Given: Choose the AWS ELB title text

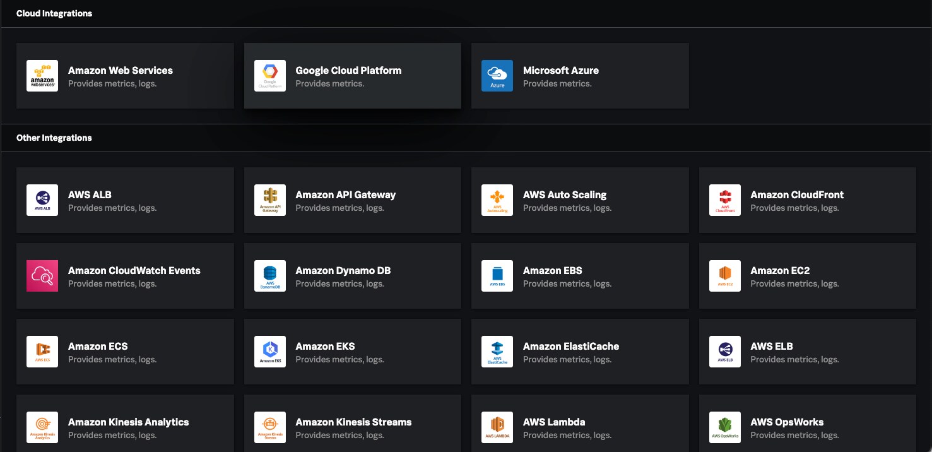Looking at the screenshot, I should pyautogui.click(x=772, y=346).
